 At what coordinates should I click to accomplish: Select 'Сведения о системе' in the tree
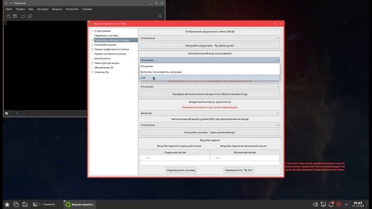106,35
